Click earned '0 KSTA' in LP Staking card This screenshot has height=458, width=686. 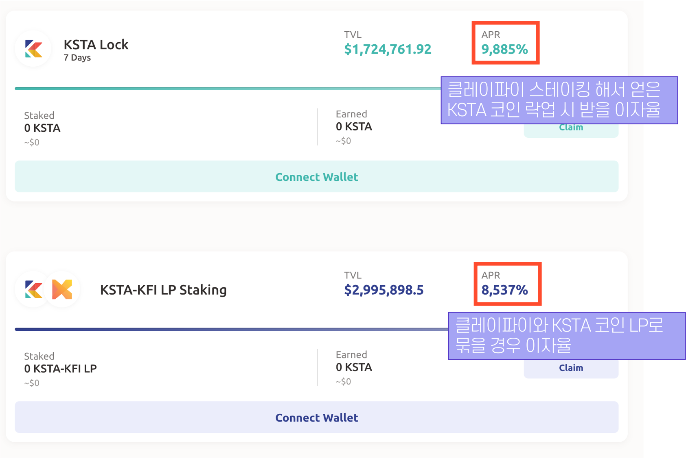click(354, 367)
